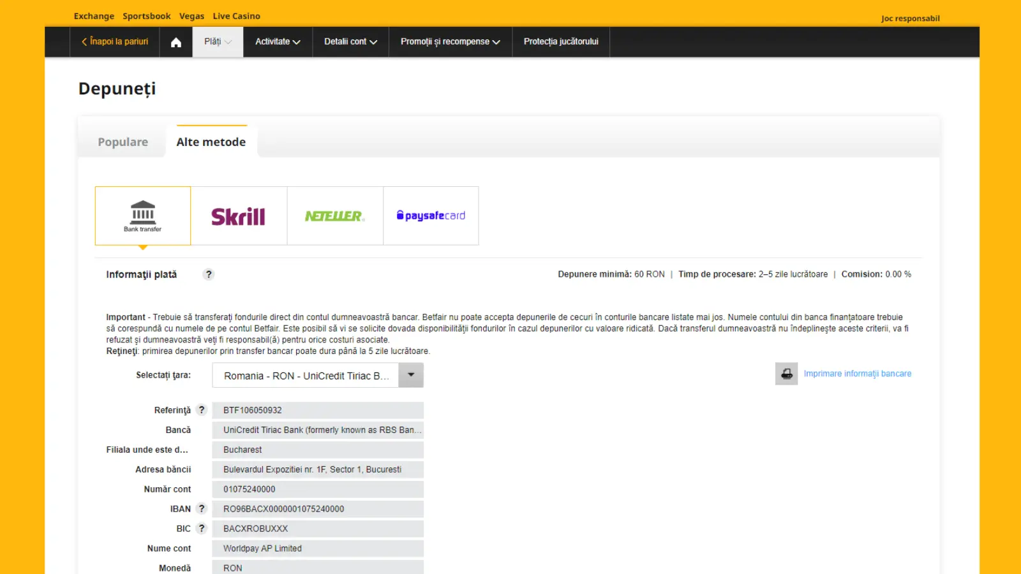Go back via Înapoi la pariuri
Image resolution: width=1021 pixels, height=574 pixels.
(x=115, y=42)
